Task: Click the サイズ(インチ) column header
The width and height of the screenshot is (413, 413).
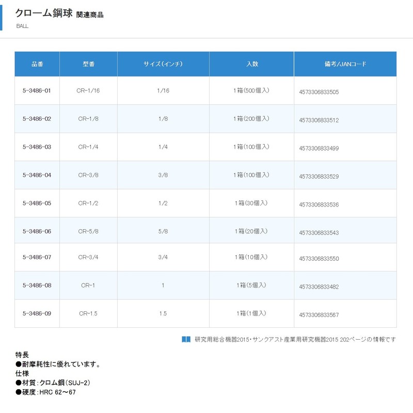Action: 163,65
